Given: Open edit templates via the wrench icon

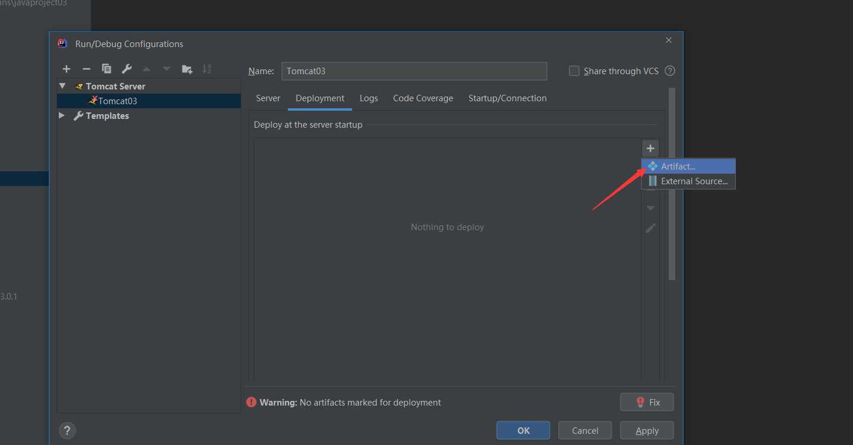Looking at the screenshot, I should click(127, 69).
